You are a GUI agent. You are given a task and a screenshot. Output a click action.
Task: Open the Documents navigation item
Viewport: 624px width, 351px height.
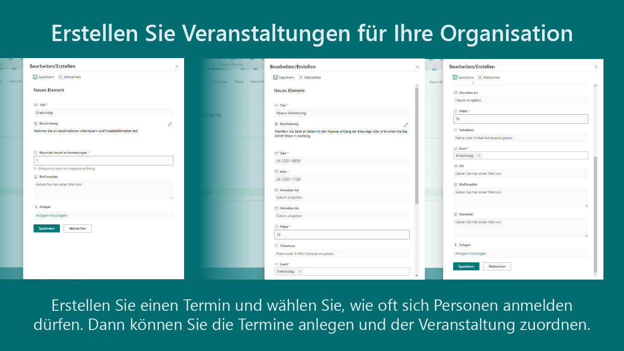(218, 81)
